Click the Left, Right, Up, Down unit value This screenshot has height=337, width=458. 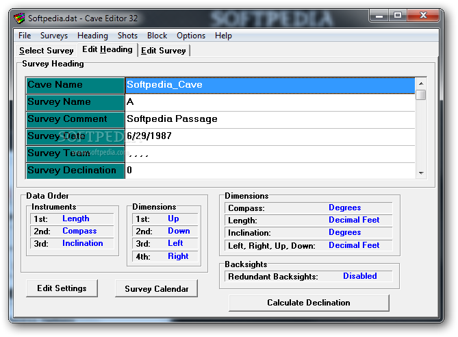coord(354,245)
